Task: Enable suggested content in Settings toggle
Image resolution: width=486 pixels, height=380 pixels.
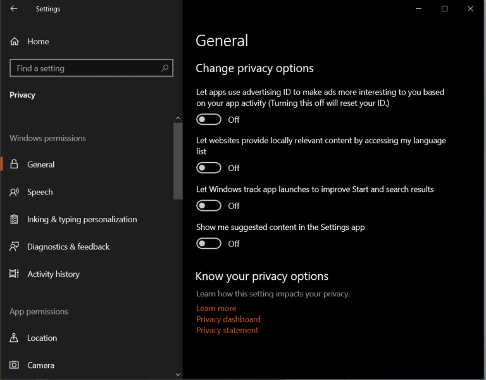Action: (x=209, y=243)
